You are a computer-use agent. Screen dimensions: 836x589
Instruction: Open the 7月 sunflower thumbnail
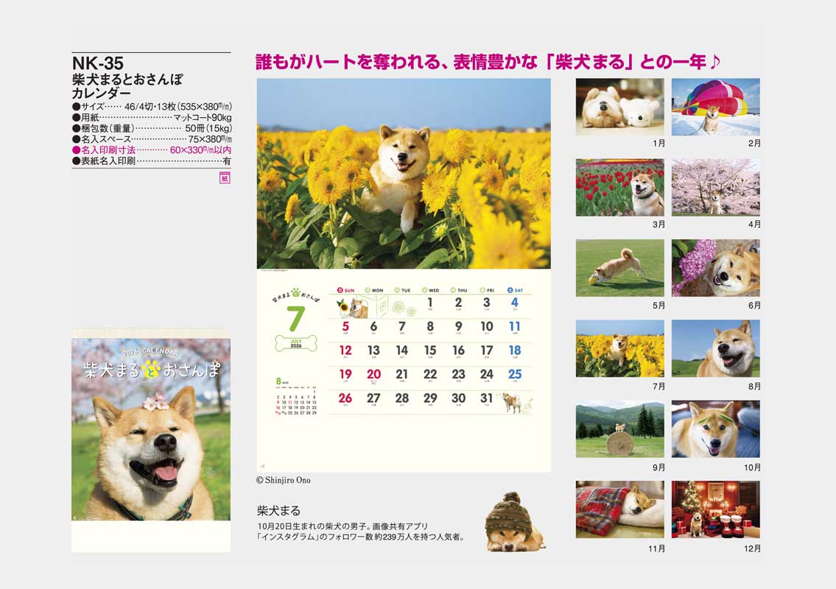pyautogui.click(x=619, y=348)
